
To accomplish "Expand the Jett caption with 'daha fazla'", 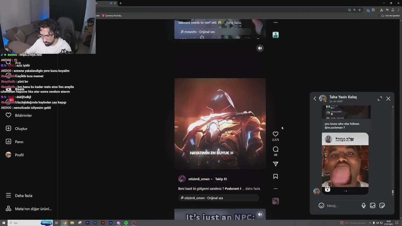I will [233, 23].
